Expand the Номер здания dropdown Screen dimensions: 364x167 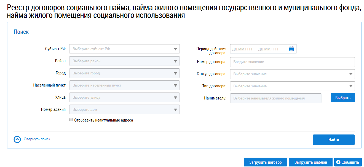[x=124, y=110]
